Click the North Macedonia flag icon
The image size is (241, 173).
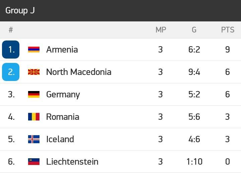click(x=34, y=72)
